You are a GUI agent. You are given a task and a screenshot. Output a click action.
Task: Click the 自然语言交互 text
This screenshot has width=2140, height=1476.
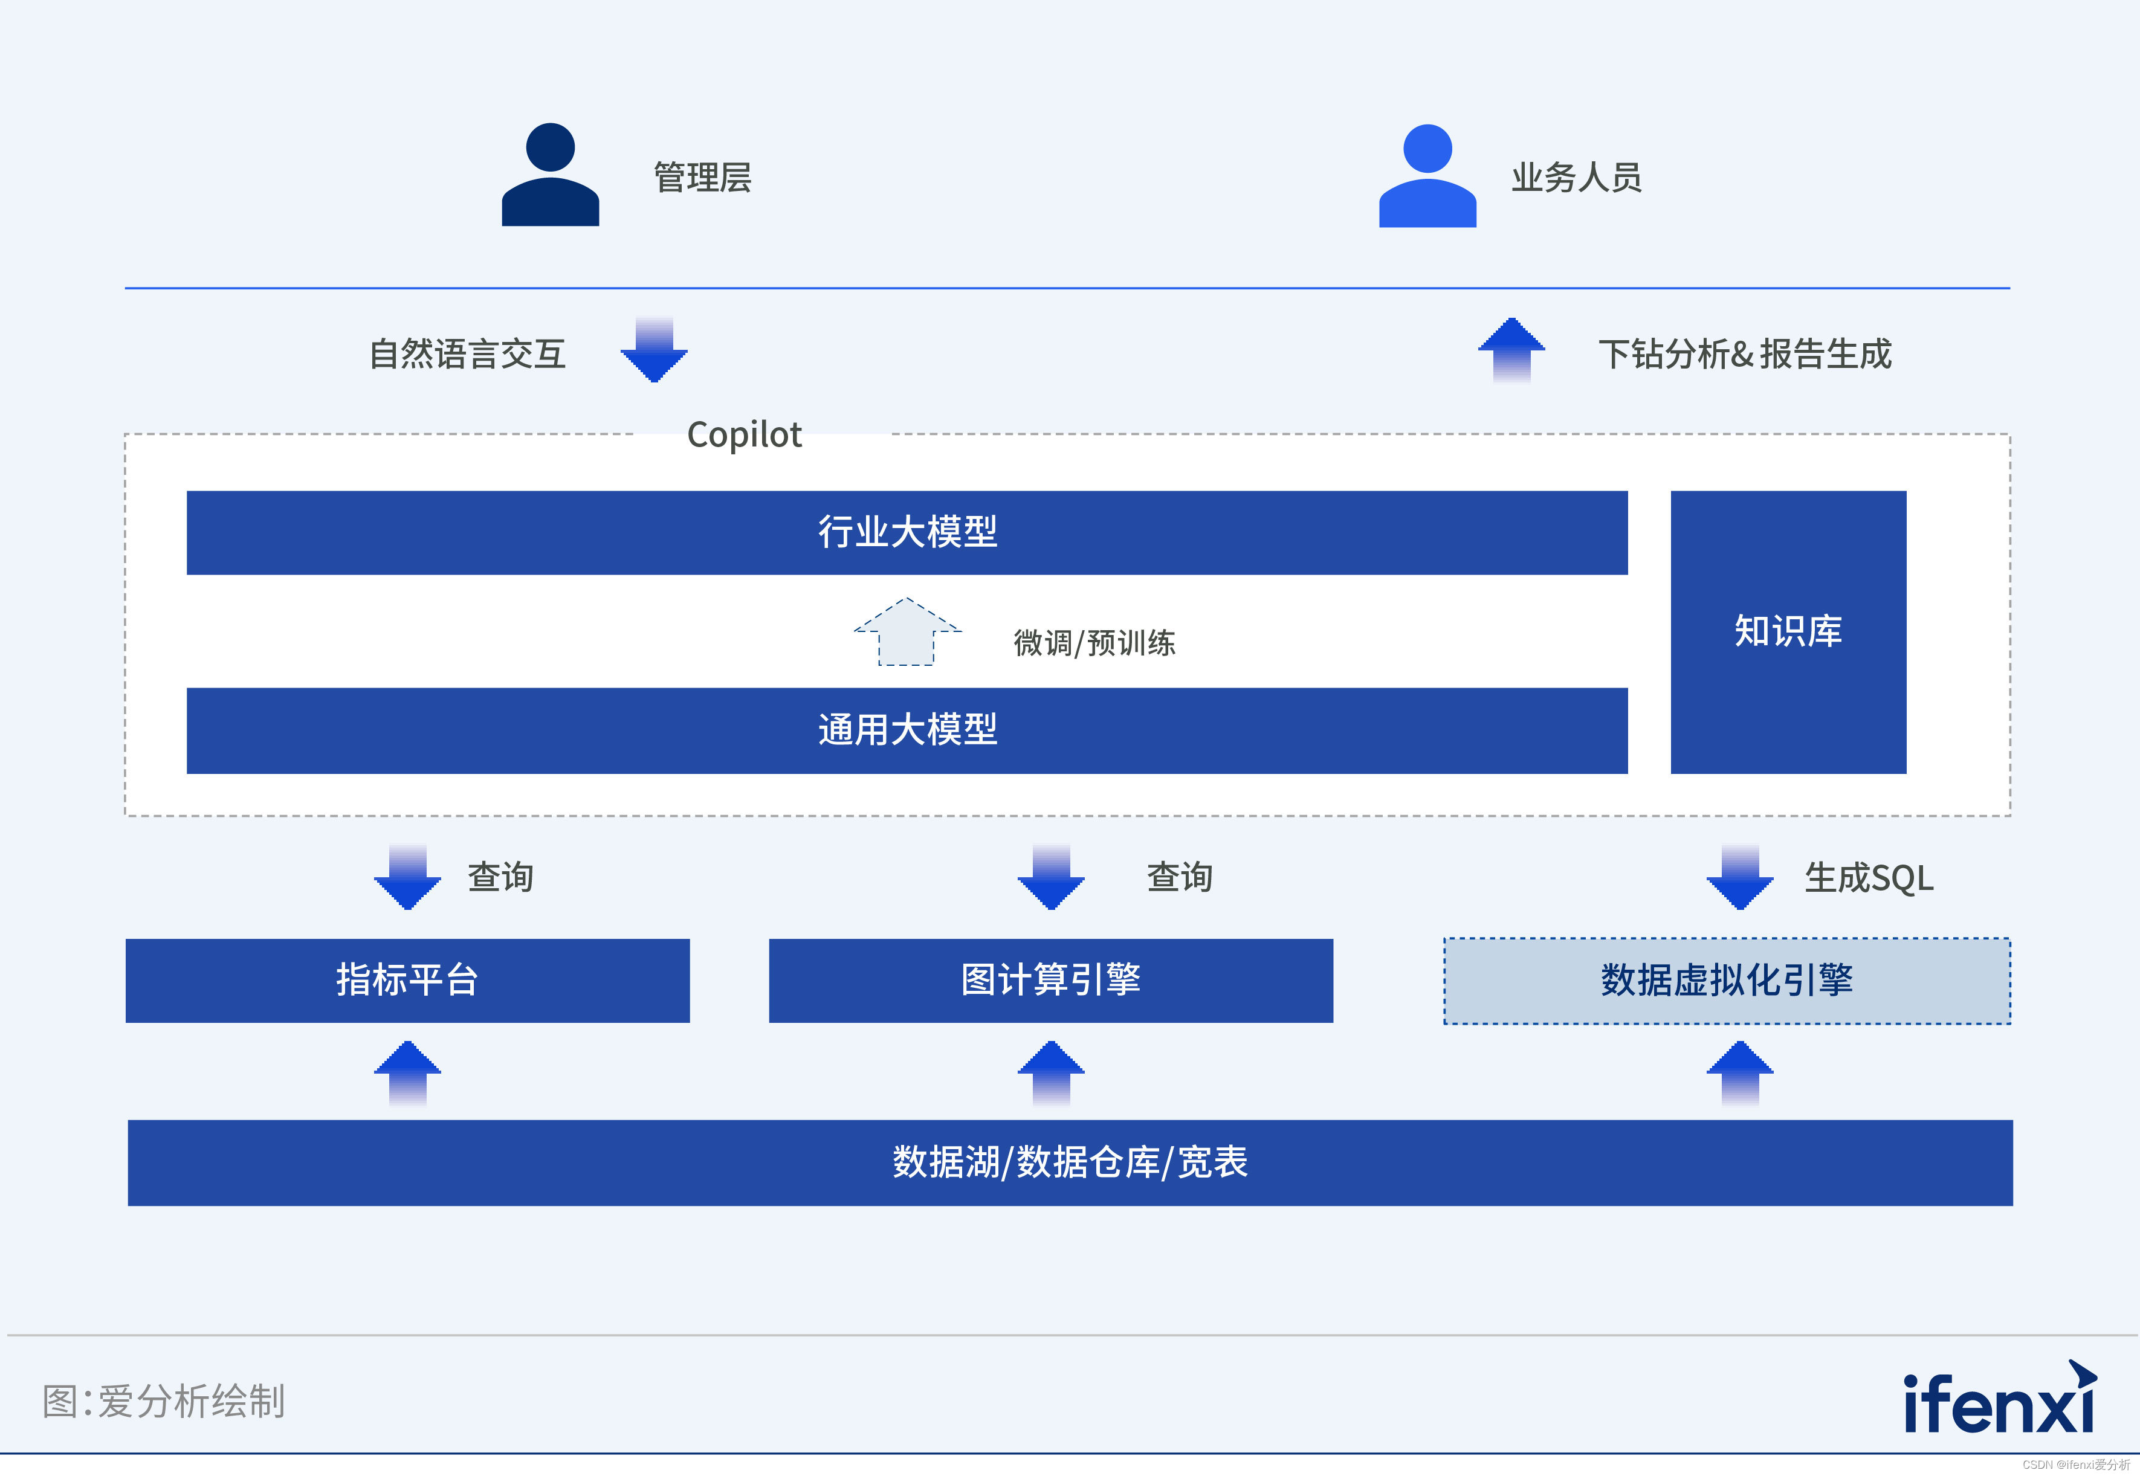pyautogui.click(x=467, y=353)
